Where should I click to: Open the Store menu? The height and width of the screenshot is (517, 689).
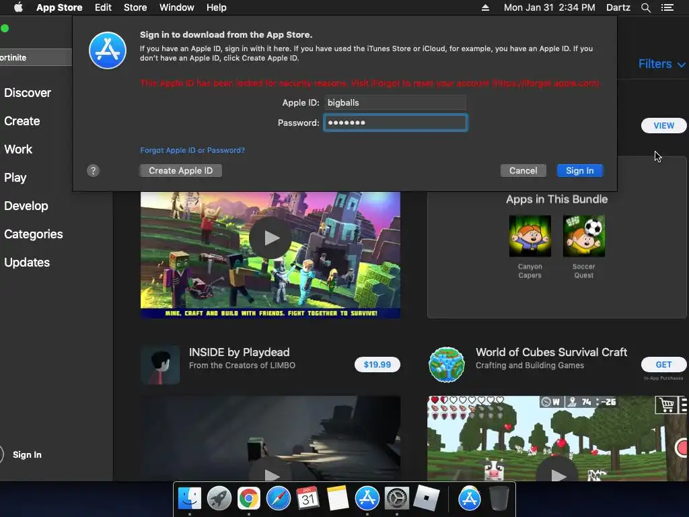tap(135, 7)
